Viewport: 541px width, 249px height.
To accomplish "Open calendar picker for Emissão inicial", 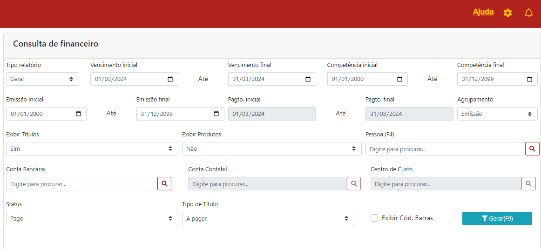I will point(79,114).
